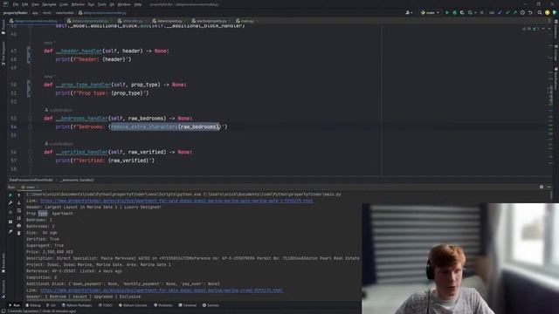
Task: Open Problems tool window
Action: tap(163, 305)
